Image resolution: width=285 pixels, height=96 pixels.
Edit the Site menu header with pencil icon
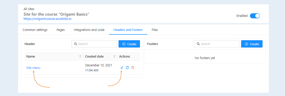(122, 68)
